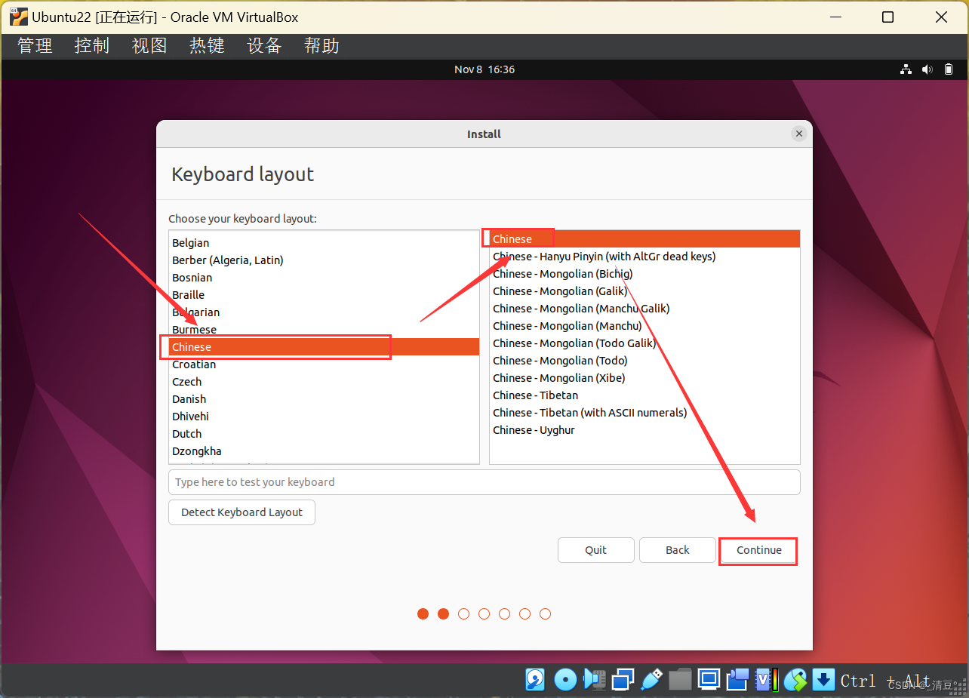Open the 控制 menu
The height and width of the screenshot is (698, 969).
click(x=92, y=45)
